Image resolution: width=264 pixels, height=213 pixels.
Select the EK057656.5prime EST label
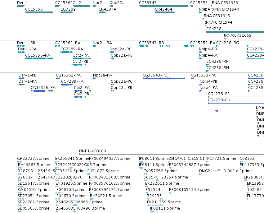click(x=160, y=171)
